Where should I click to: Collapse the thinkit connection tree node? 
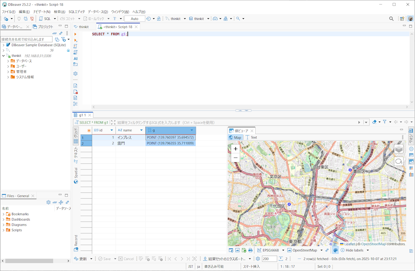pos(3,56)
